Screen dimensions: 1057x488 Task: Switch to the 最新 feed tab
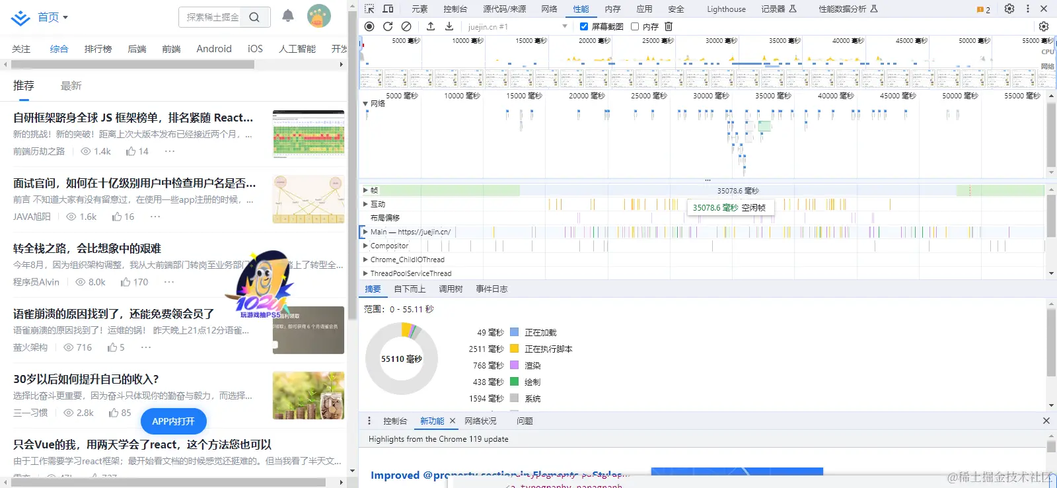click(71, 86)
